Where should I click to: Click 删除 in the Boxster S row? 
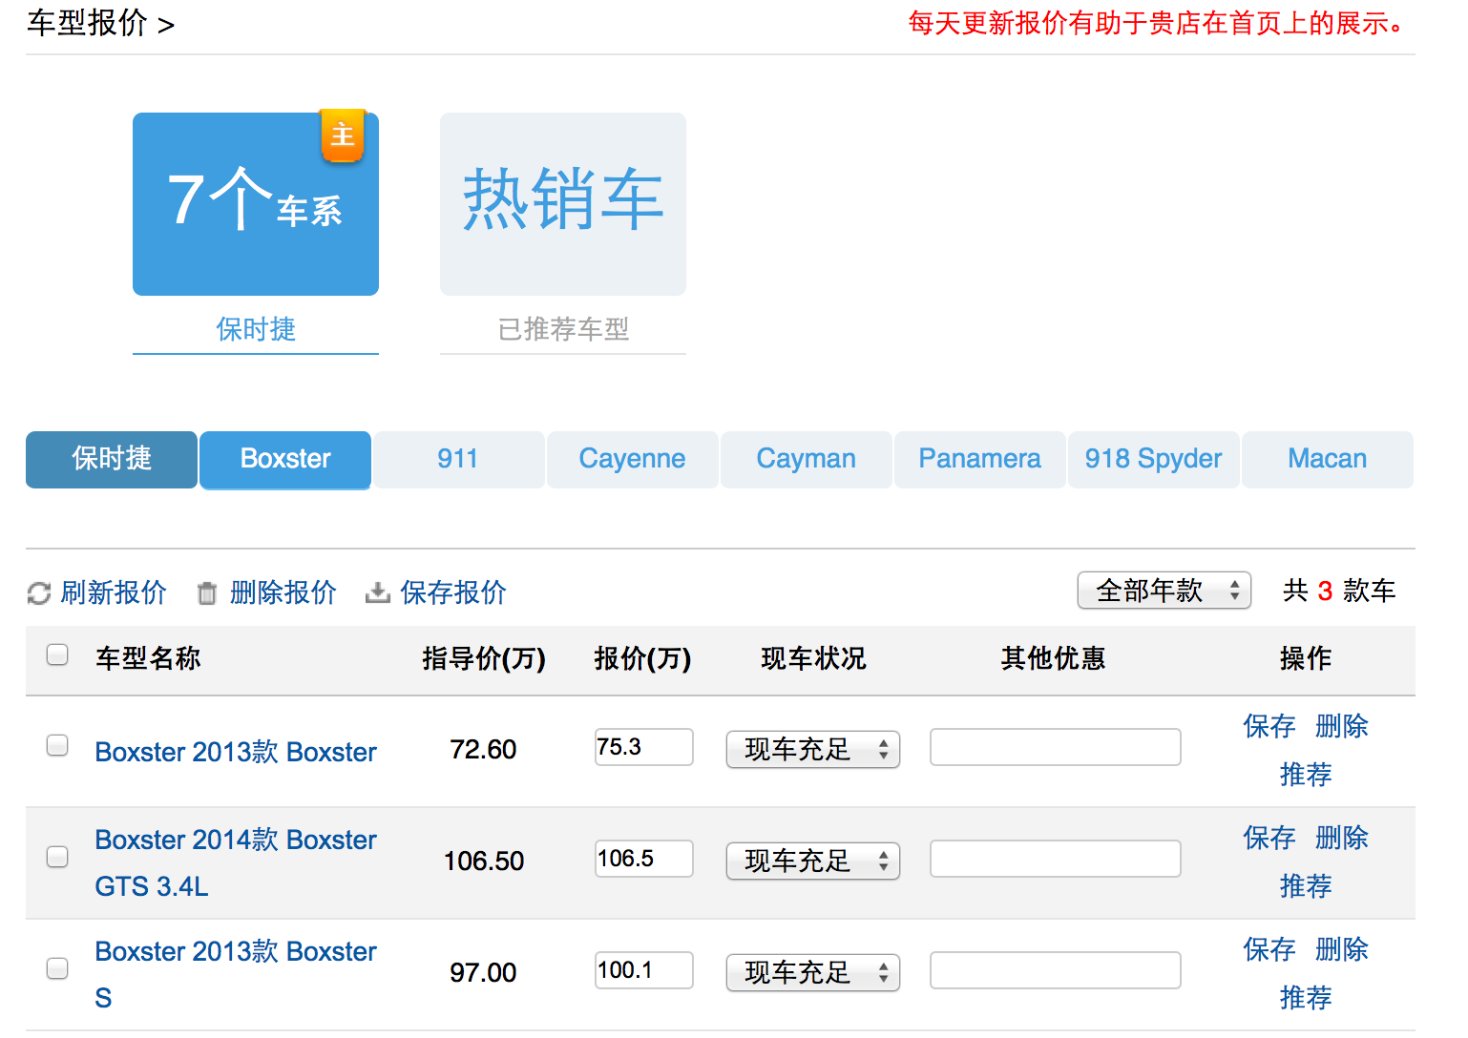(x=1342, y=949)
